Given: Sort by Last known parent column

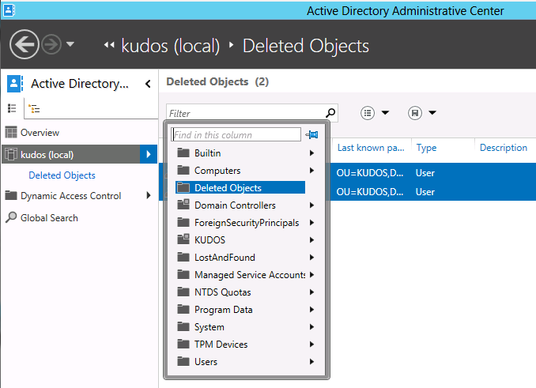Looking at the screenshot, I should pyautogui.click(x=371, y=148).
